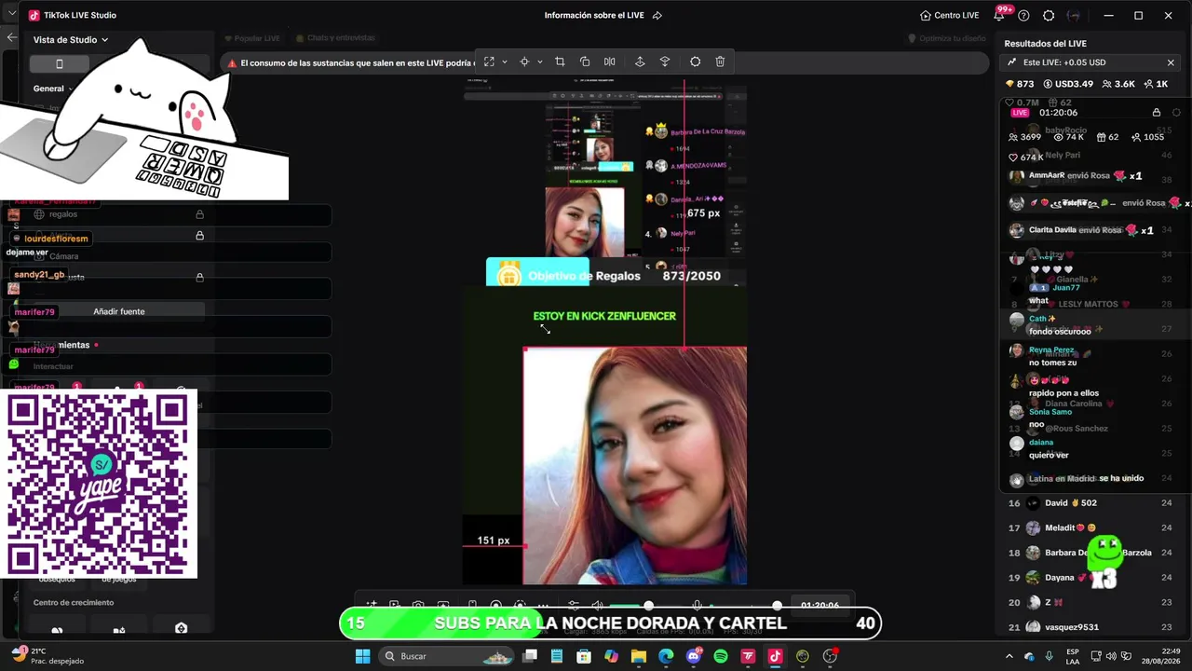Mute the speaker icon in bottom bar
This screenshot has height=671, width=1192.
(598, 606)
